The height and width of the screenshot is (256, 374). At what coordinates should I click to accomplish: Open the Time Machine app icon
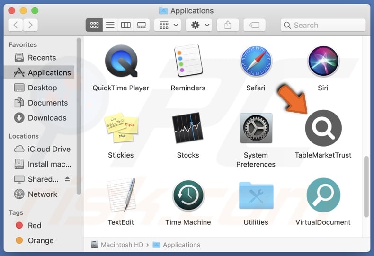click(x=188, y=195)
